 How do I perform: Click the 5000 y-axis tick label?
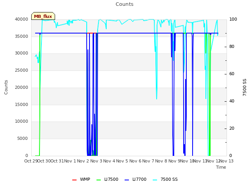pos(23,139)
